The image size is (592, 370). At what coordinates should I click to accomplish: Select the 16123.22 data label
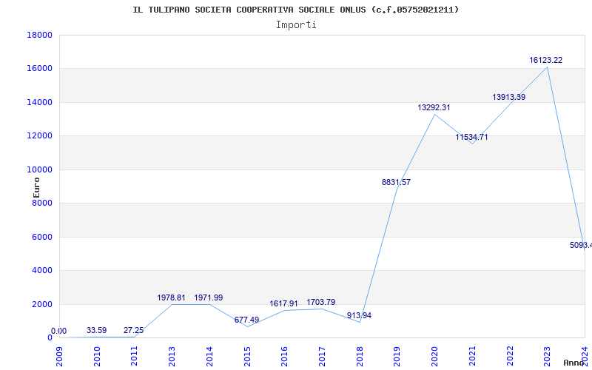click(545, 60)
